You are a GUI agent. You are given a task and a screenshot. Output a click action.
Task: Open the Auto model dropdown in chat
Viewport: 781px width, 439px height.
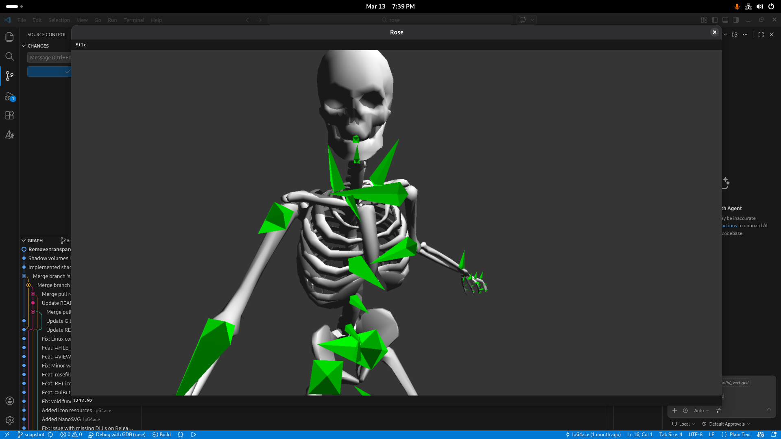click(x=701, y=411)
